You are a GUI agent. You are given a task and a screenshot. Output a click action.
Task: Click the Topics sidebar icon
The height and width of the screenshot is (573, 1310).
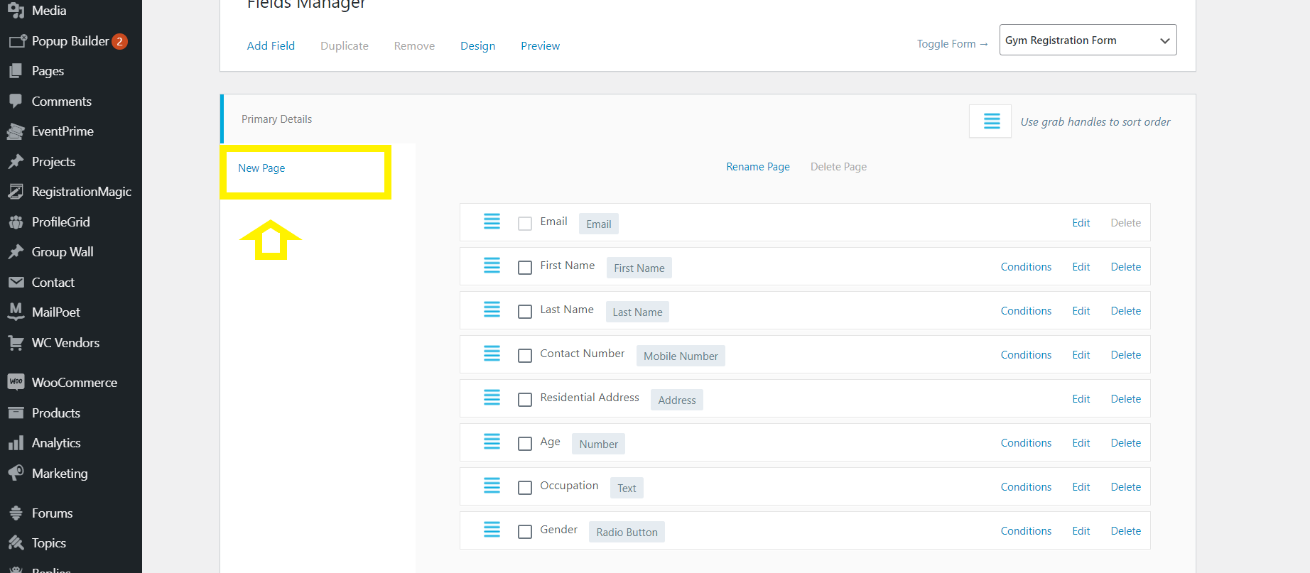pyautogui.click(x=16, y=543)
